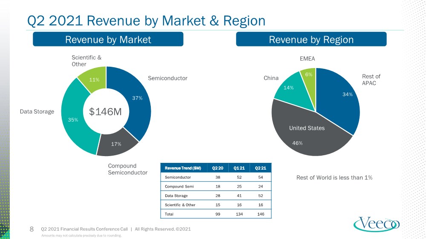Click the Veeco logo

tap(376, 225)
